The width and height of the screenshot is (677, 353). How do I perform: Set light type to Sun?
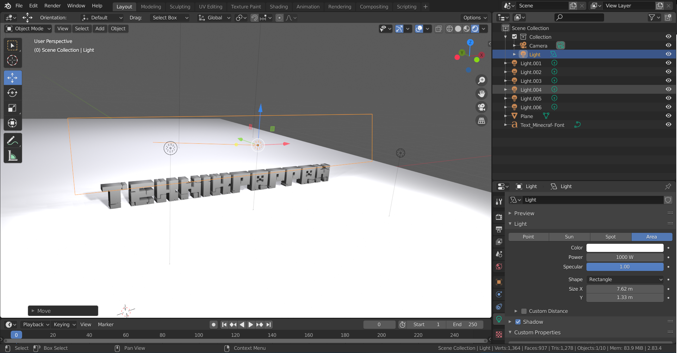[569, 237]
